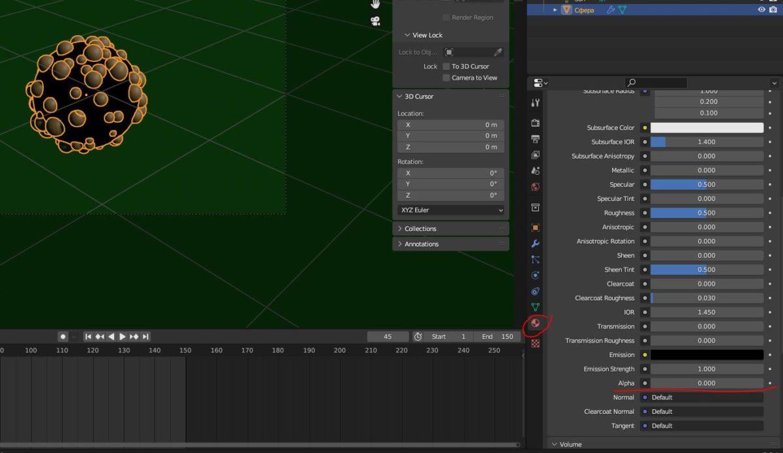Expand the Collections panel
Screen dimensions: 783x453
pyautogui.click(x=399, y=229)
